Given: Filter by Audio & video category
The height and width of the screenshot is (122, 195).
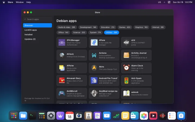Looking at the screenshot, I should [x=67, y=27].
